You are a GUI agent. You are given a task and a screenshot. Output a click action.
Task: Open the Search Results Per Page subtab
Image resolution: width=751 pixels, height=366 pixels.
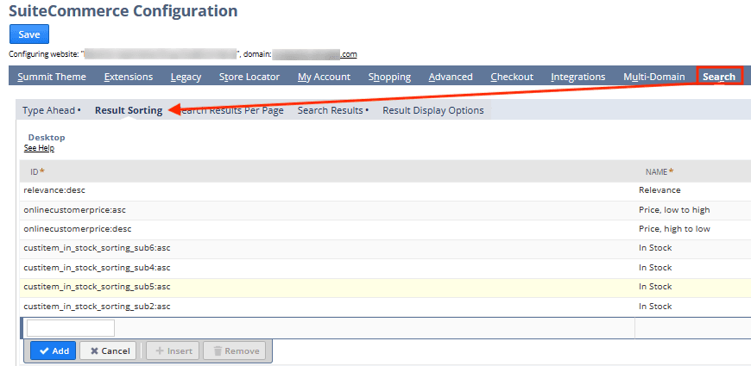tap(230, 110)
